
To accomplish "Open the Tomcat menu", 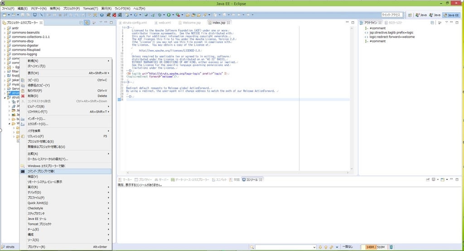I will coord(91,9).
